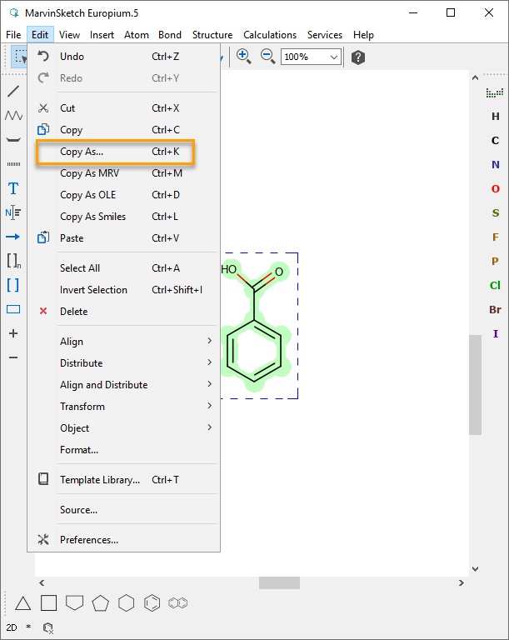The width and height of the screenshot is (509, 640).
Task: Open the Structure menu
Action: coord(212,35)
